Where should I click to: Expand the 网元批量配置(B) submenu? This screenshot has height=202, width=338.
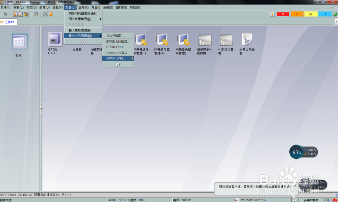(x=83, y=19)
